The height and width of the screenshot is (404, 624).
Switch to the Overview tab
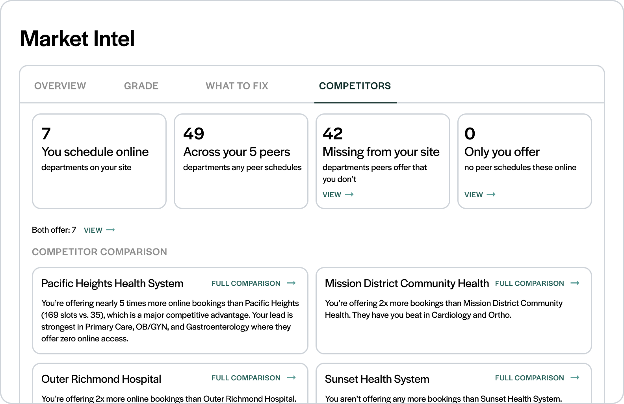(x=60, y=86)
